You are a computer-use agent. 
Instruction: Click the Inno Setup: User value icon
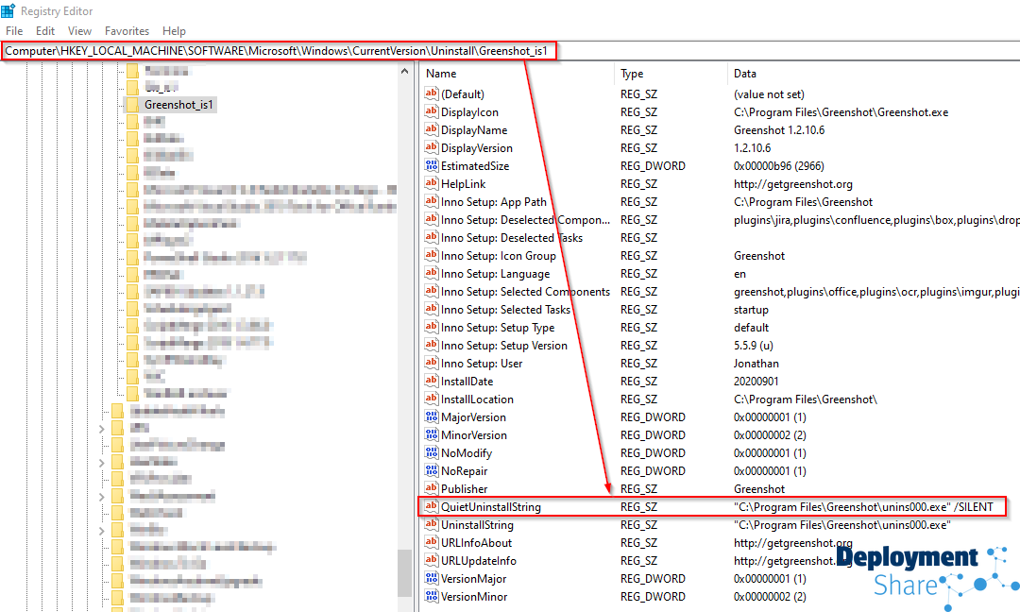[x=432, y=363]
